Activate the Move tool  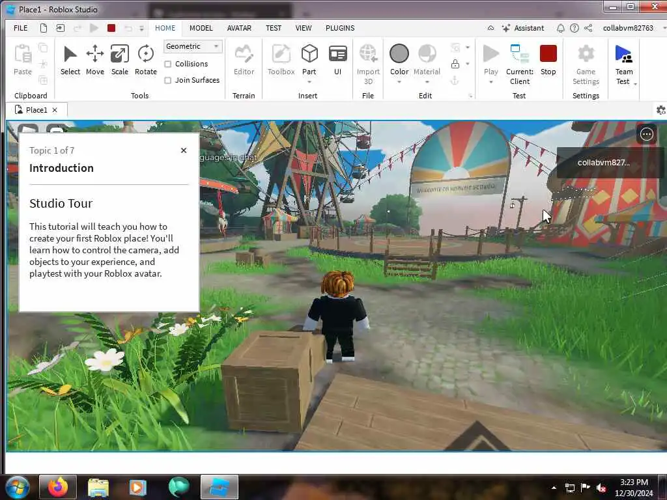tap(95, 60)
